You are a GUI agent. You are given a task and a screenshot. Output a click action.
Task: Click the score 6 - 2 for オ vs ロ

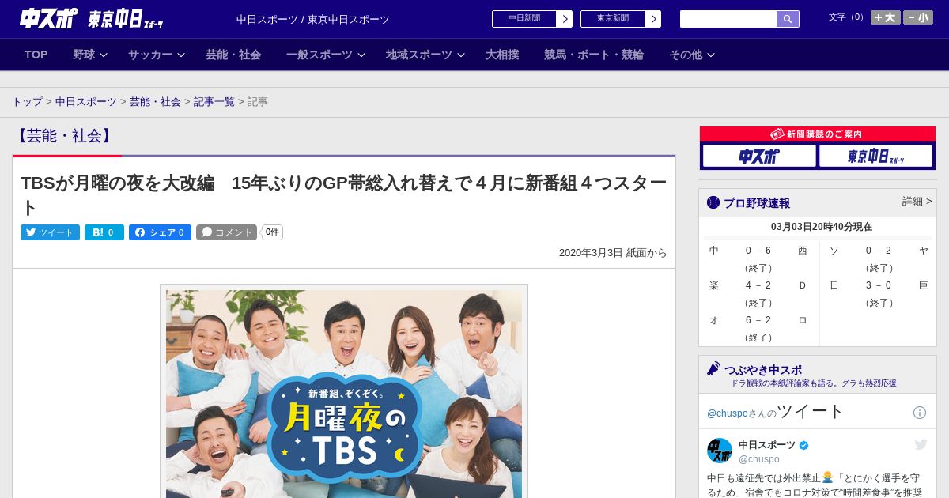(758, 320)
